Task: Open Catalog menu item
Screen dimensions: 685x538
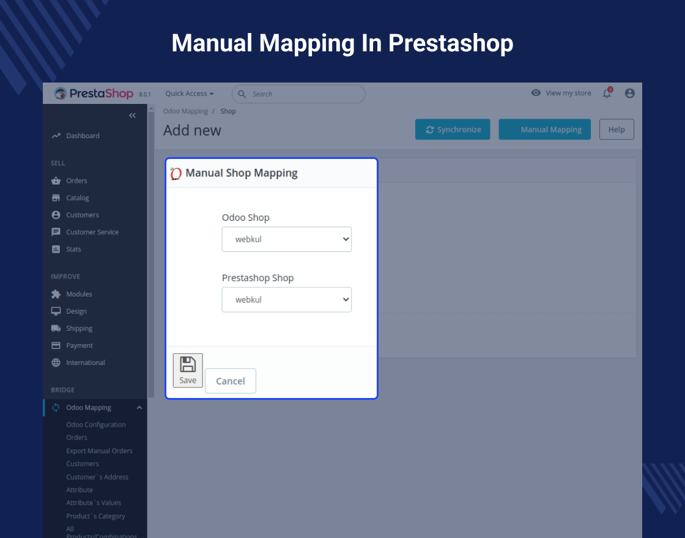Action: click(78, 198)
